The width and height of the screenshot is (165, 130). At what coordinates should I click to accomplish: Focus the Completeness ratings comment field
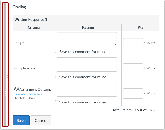pyautogui.click(x=86, y=65)
